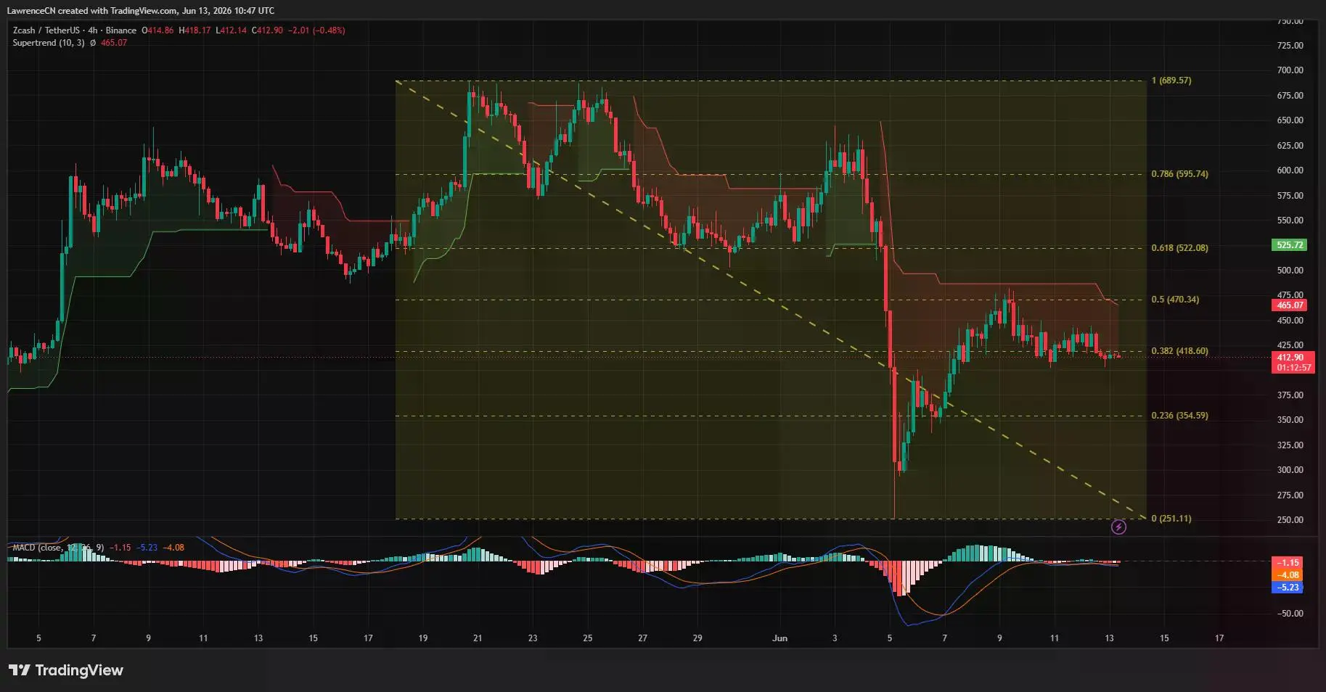Click the 250.00 price scale label
This screenshot has height=692, width=1326.
[1290, 520]
